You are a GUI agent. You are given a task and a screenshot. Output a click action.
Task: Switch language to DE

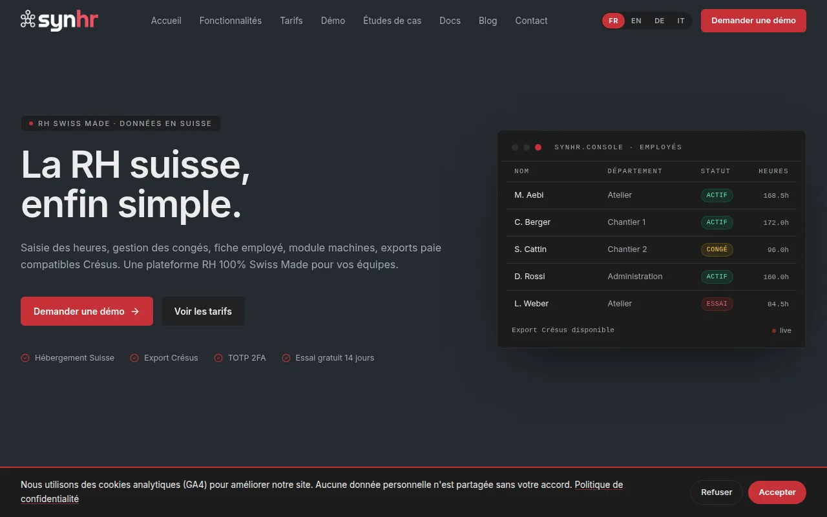(x=659, y=21)
